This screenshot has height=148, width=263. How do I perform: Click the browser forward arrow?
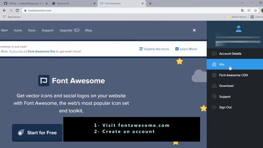11,10
